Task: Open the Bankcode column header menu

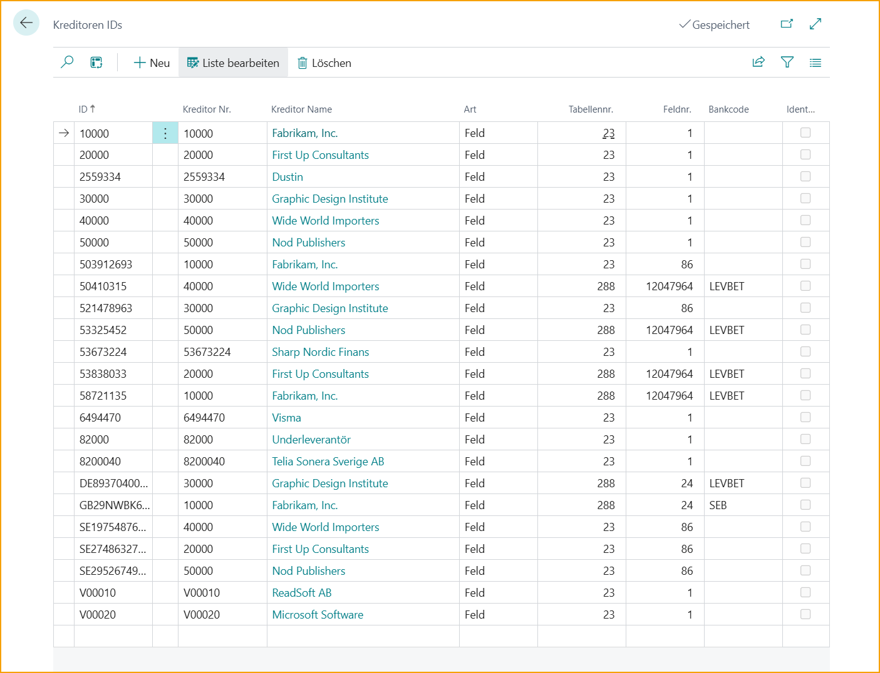Action: tap(728, 109)
